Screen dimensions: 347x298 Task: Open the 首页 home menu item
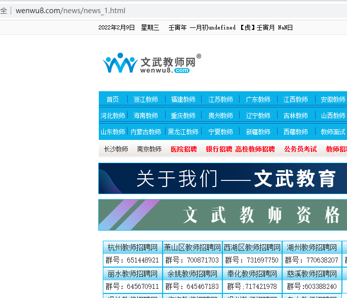click(112, 99)
